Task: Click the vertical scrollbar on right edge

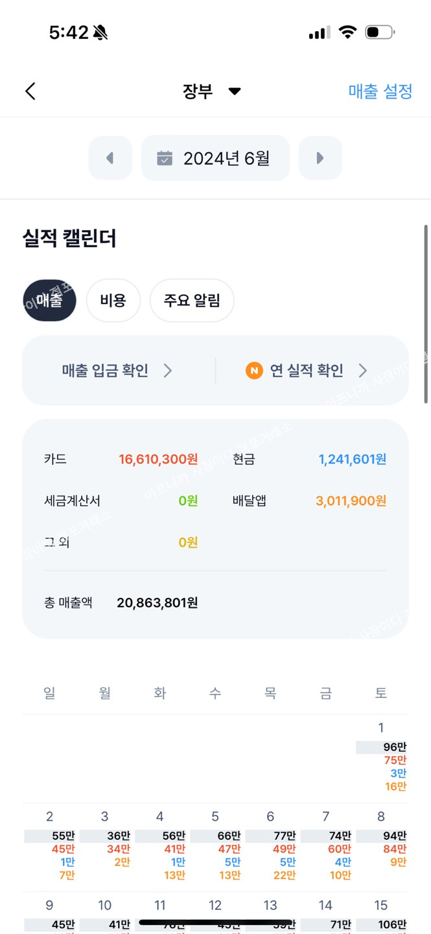Action: 426,315
